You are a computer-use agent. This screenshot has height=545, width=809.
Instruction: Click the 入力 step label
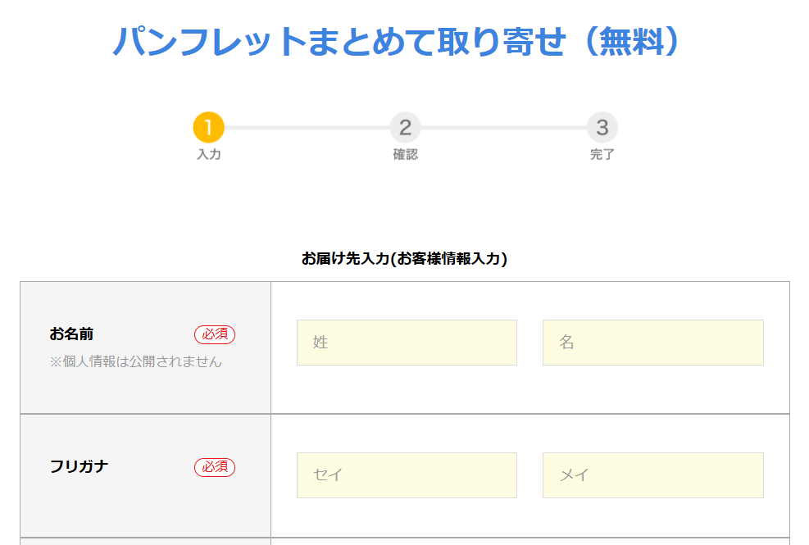coord(208,154)
